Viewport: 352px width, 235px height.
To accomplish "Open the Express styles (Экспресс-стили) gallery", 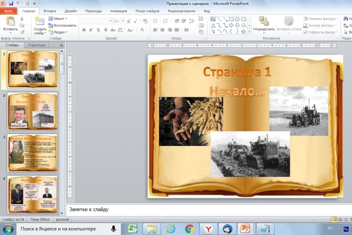I will click(x=289, y=24).
